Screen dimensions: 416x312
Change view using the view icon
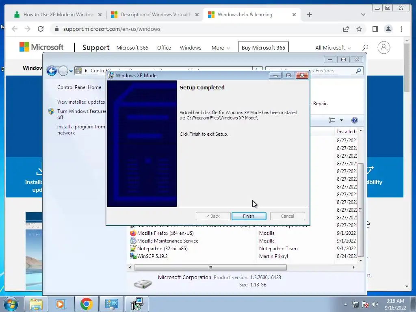pos(331,120)
